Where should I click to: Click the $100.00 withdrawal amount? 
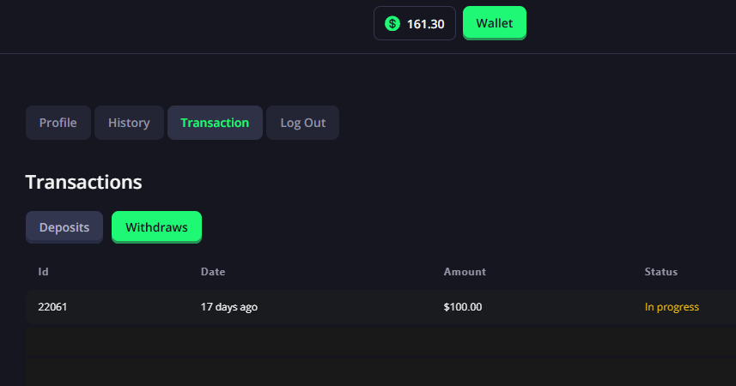463,307
